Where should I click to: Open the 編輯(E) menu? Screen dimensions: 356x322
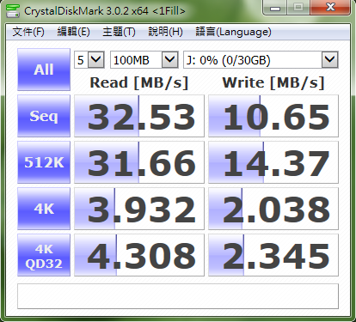[x=74, y=32]
